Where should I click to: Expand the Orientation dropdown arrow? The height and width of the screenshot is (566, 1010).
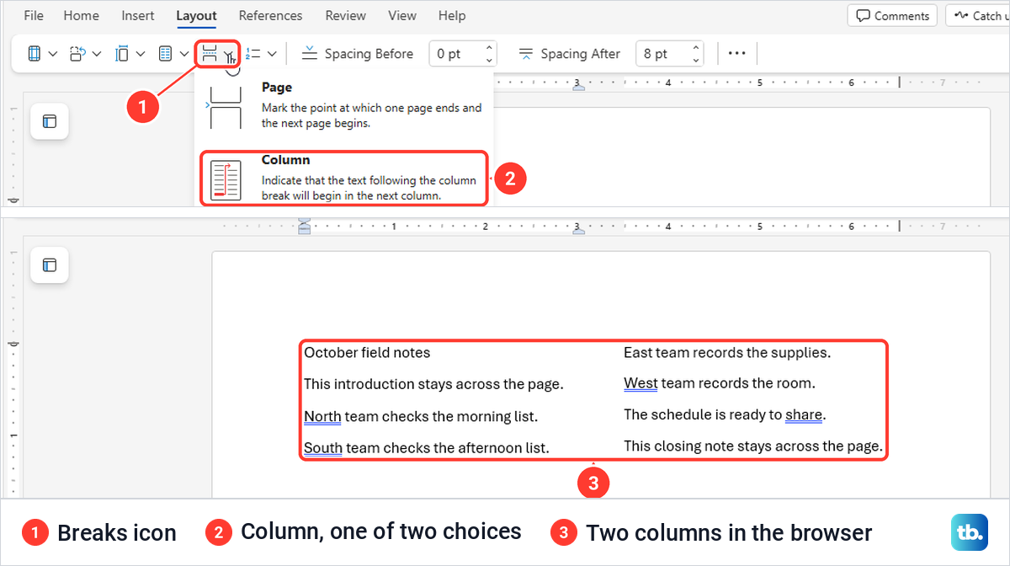pos(97,54)
